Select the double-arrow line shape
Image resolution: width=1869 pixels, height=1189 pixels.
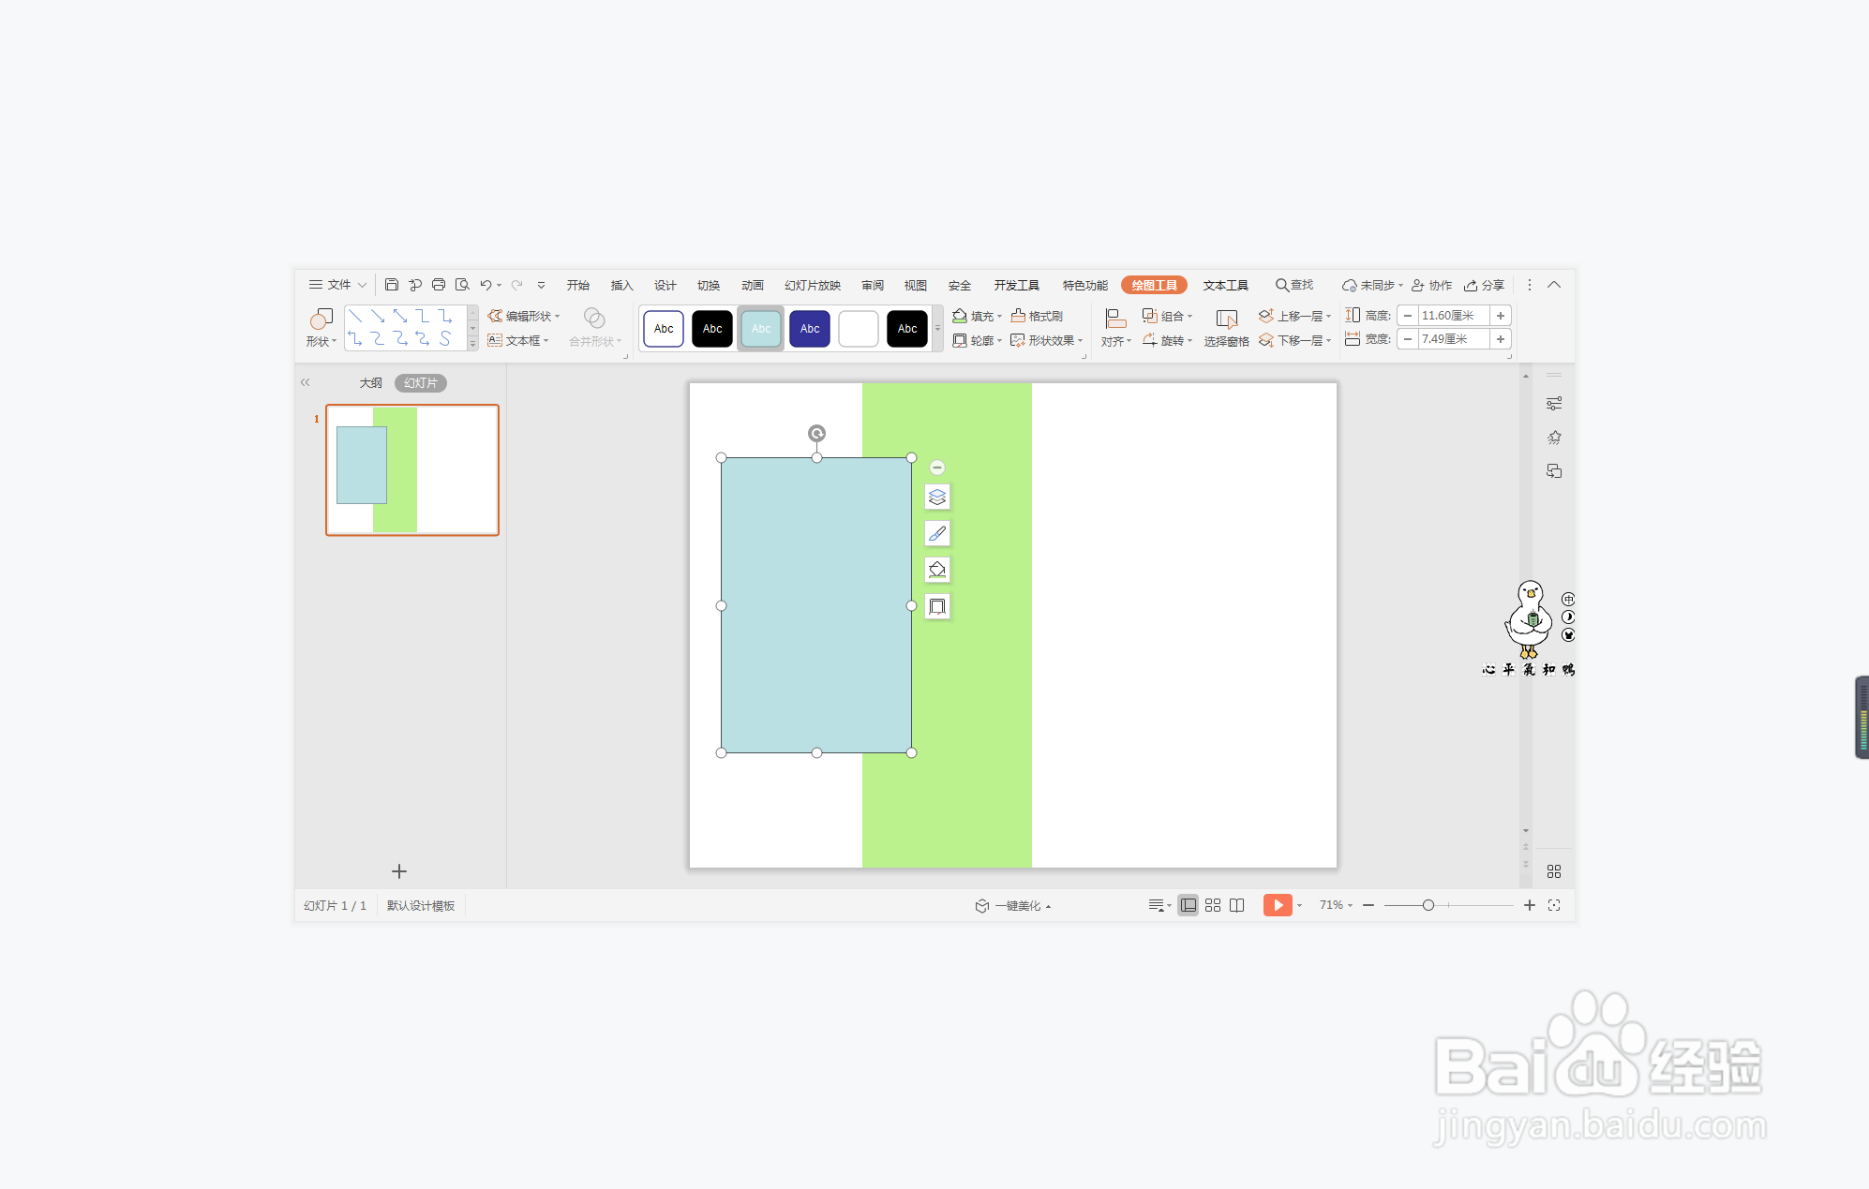tap(400, 316)
